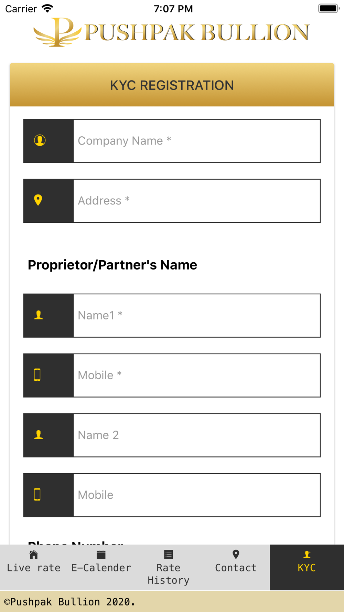Focus the required Mobile field
The height and width of the screenshot is (612, 344).
(x=197, y=375)
